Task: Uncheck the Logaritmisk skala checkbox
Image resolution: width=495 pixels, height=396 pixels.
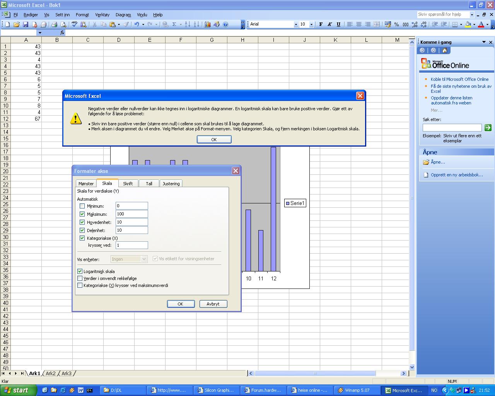Action: [80, 271]
